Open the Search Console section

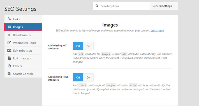tap(23, 74)
